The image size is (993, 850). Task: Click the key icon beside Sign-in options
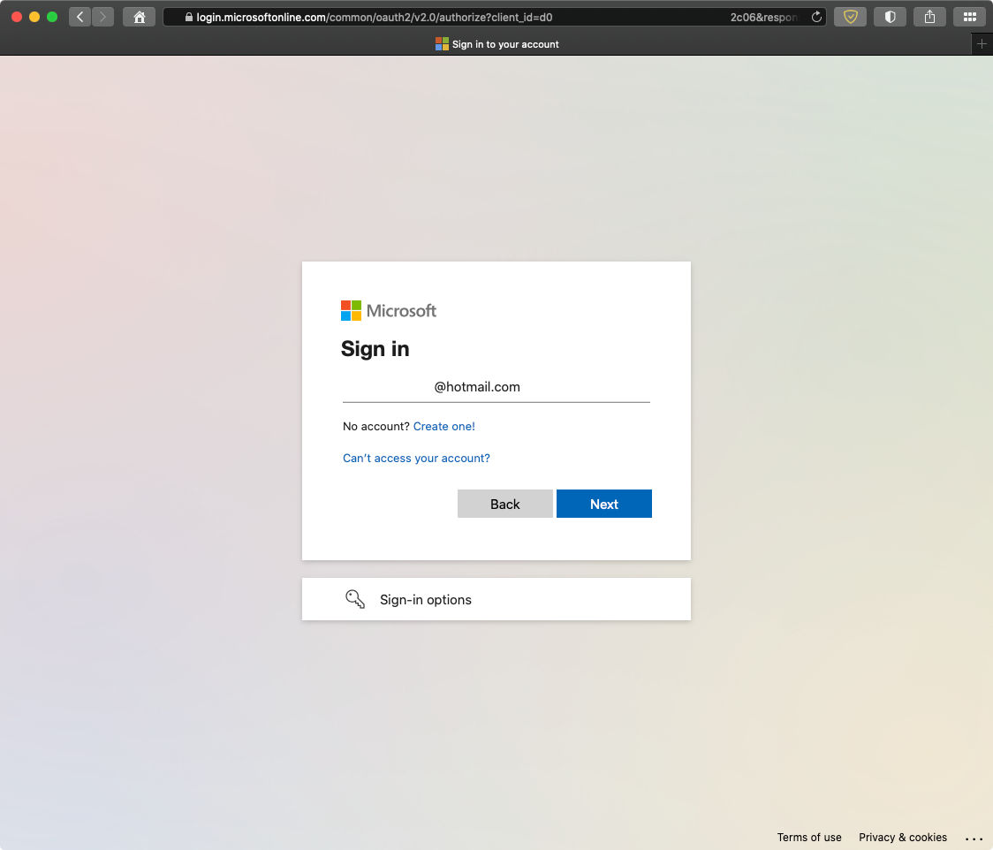click(x=354, y=599)
